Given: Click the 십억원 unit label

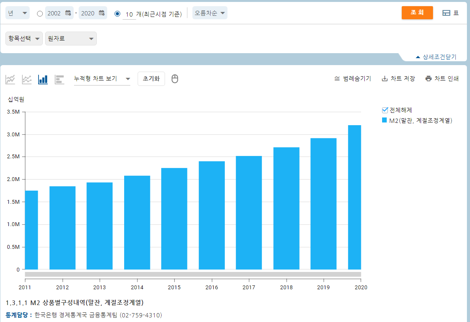Looking at the screenshot, I should click(x=16, y=99).
